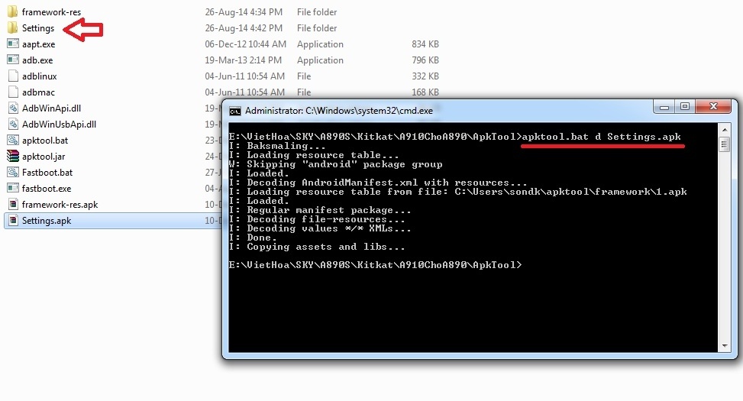This screenshot has width=743, height=401.
Task: Close the cmd.exe window
Action: click(713, 107)
